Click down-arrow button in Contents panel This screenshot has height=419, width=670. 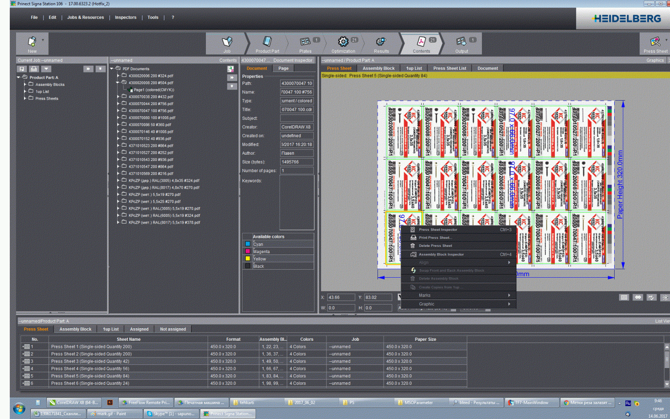(x=232, y=86)
